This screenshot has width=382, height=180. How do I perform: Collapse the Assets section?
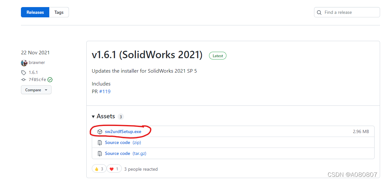coord(103,116)
